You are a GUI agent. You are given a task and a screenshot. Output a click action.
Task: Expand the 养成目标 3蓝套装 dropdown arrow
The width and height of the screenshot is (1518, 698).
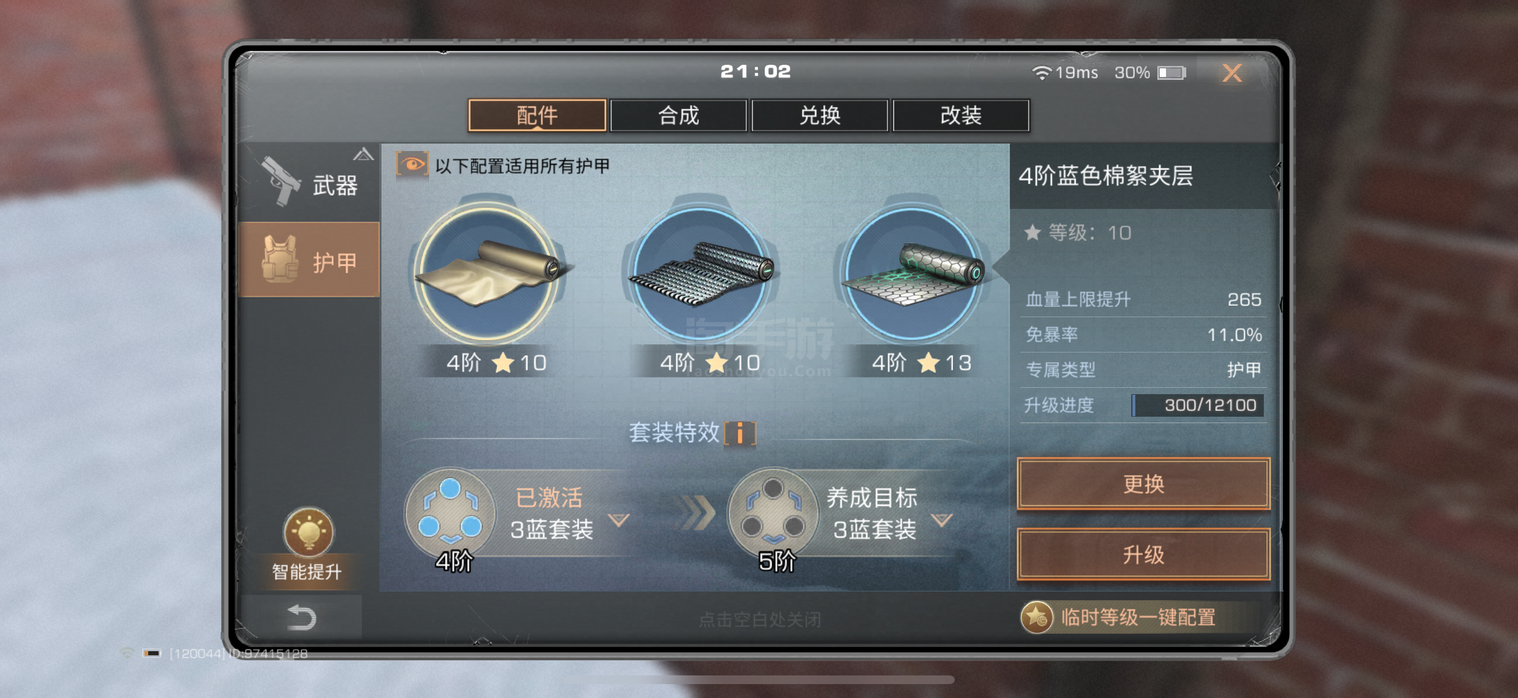click(942, 520)
